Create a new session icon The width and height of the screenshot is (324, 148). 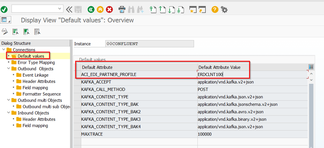pos(193,10)
